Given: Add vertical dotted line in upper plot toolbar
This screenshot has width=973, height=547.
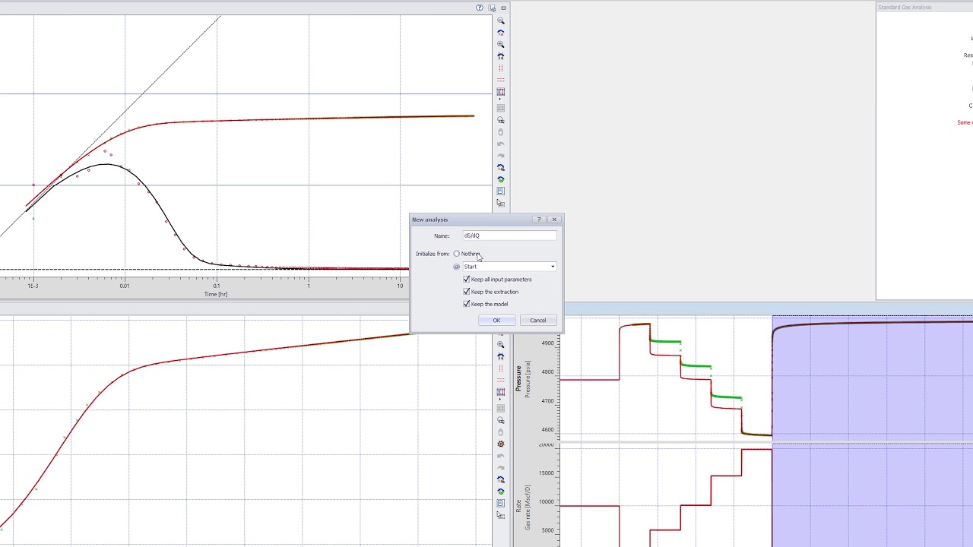Looking at the screenshot, I should coord(500,68).
